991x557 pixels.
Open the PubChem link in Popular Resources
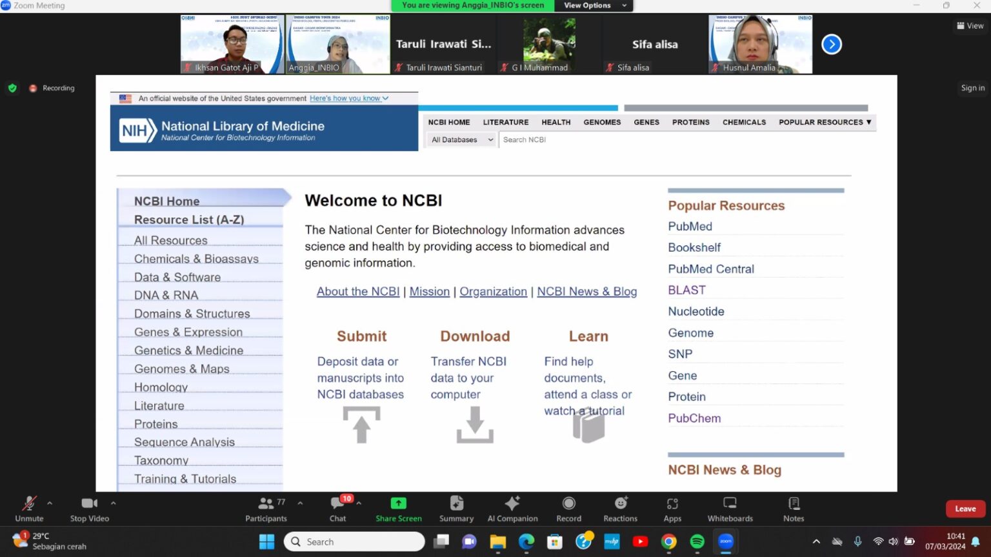pos(694,418)
